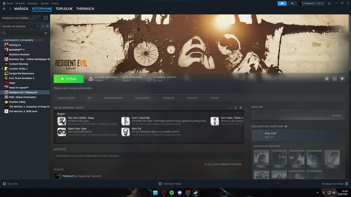Open the THERAUCH profile tab
Screen dimensions: 351x197
click(x=85, y=9)
